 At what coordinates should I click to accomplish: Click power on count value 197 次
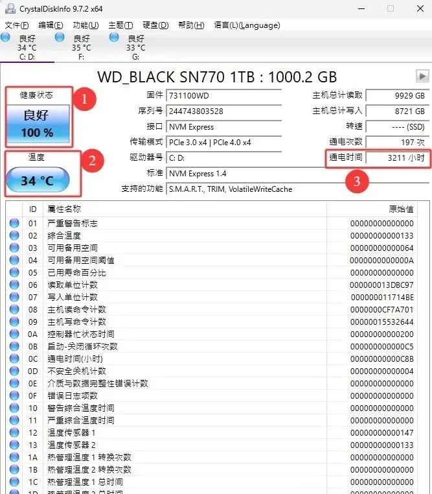(x=397, y=143)
